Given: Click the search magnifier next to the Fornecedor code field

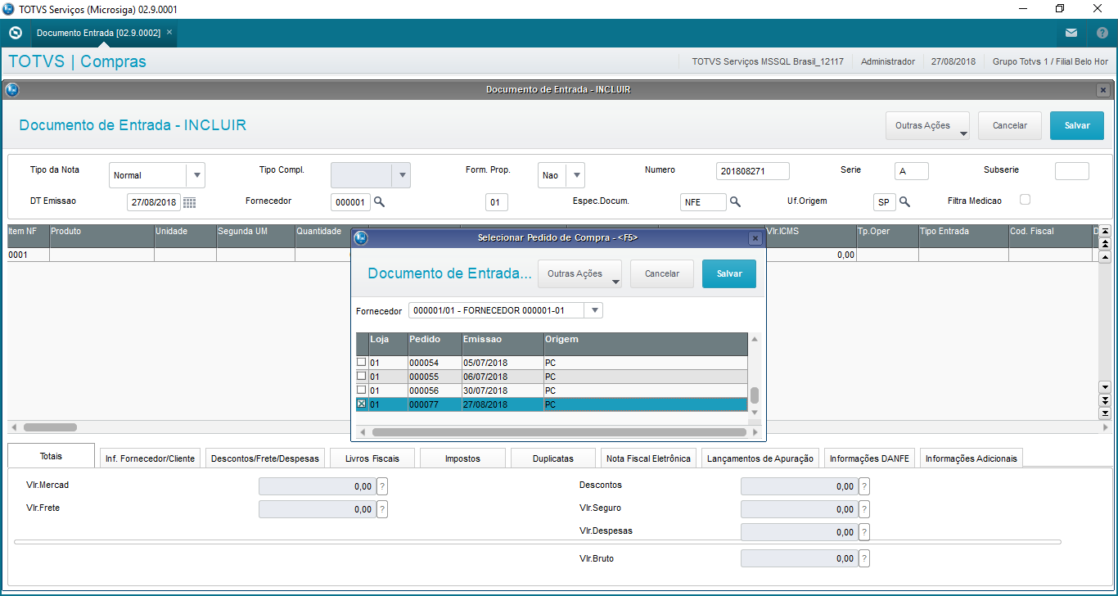Looking at the screenshot, I should [379, 201].
